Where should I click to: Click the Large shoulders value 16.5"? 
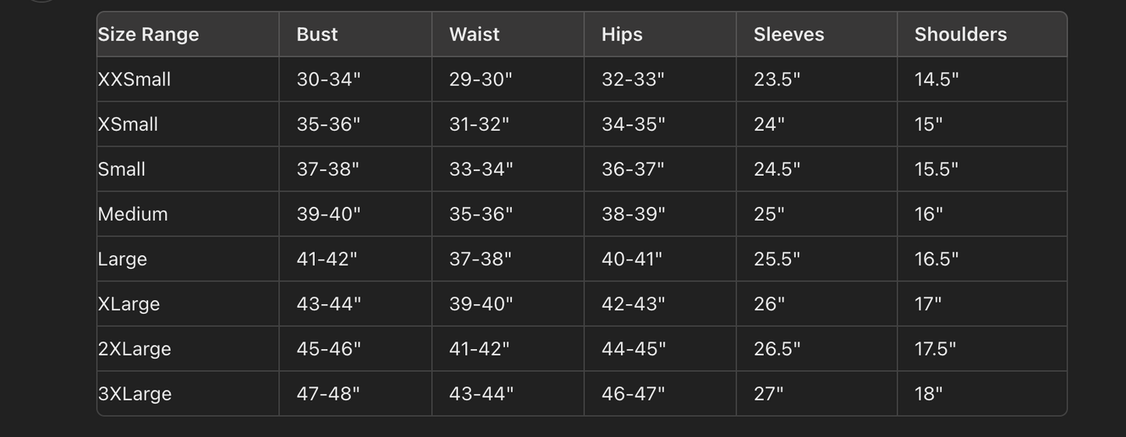[x=937, y=259]
